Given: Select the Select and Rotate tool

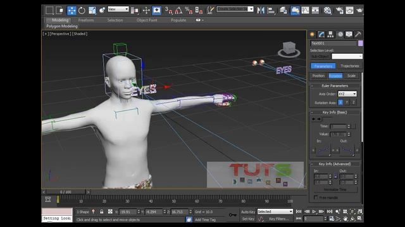Looking at the screenshot, I should pos(82,10).
